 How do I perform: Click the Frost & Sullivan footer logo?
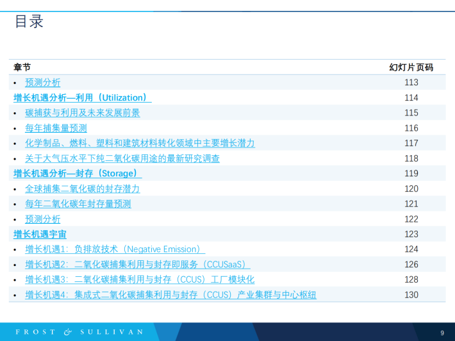click(x=79, y=332)
